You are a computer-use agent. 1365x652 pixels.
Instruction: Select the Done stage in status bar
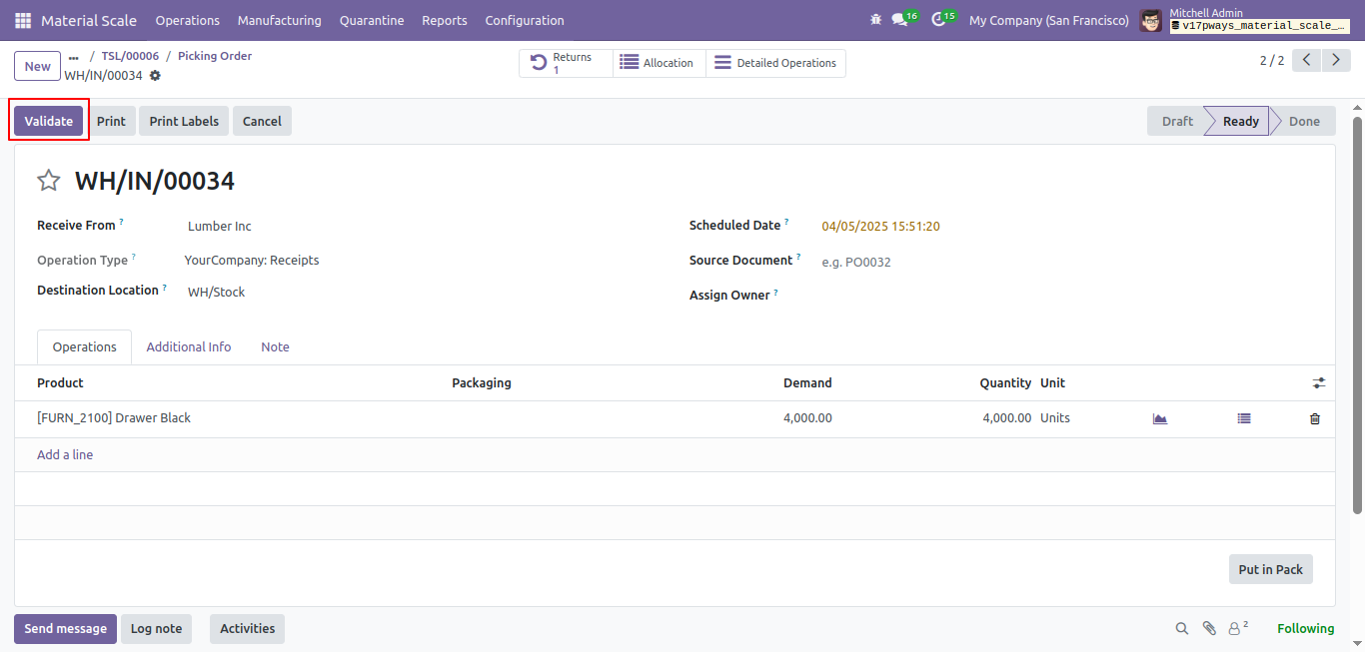pos(1304,121)
